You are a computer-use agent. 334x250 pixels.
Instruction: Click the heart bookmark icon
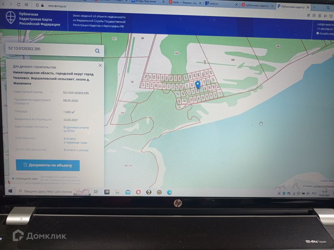(331, 16)
